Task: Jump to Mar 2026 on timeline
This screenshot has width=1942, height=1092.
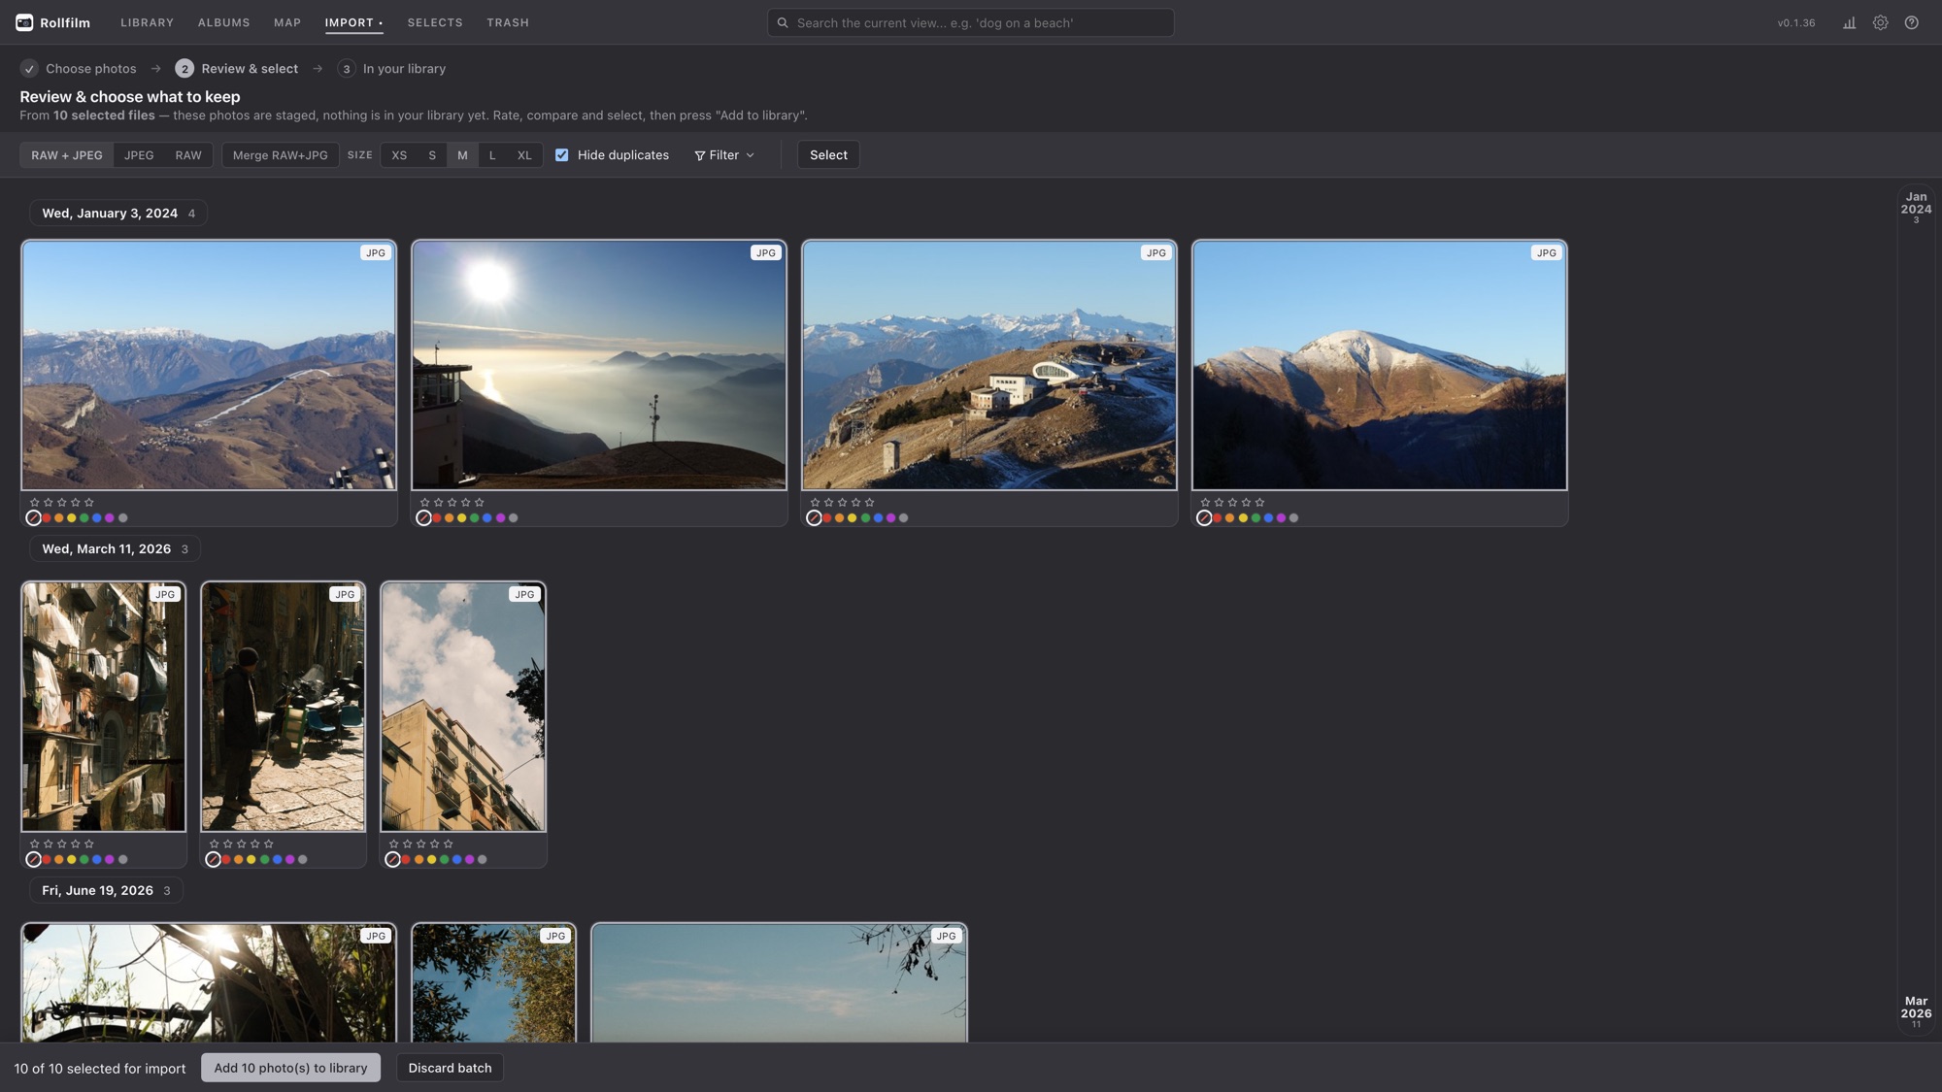Action: [1916, 1011]
